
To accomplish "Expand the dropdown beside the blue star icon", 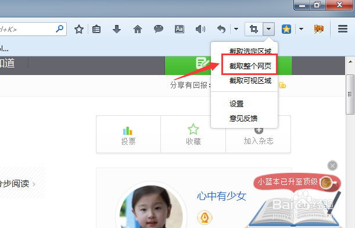I will [x=301, y=29].
